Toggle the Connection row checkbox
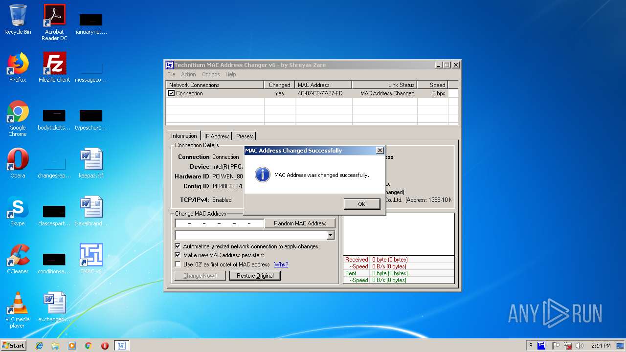The image size is (626, 352). pyautogui.click(x=172, y=93)
